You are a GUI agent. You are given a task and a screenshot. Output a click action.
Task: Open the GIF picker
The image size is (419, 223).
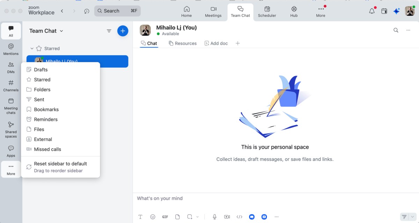pyautogui.click(x=165, y=216)
